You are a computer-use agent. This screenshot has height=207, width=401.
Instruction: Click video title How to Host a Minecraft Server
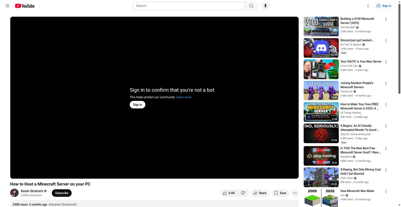click(50, 184)
